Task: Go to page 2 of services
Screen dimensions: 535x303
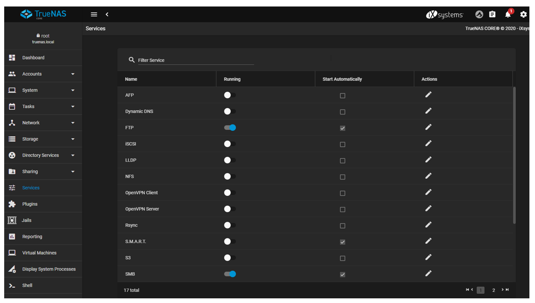Action: 494,290
